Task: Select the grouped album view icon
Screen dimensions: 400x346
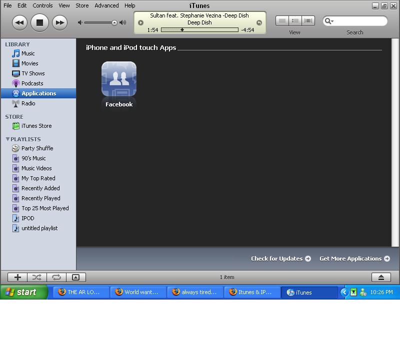Action: coord(295,21)
